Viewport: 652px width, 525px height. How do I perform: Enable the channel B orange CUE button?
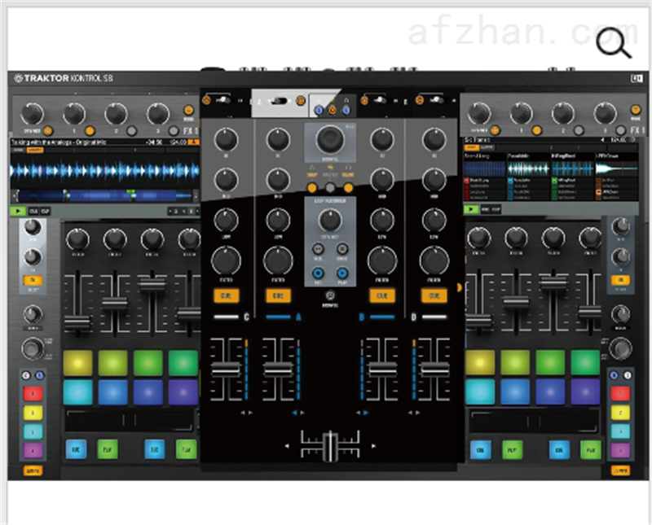(381, 295)
